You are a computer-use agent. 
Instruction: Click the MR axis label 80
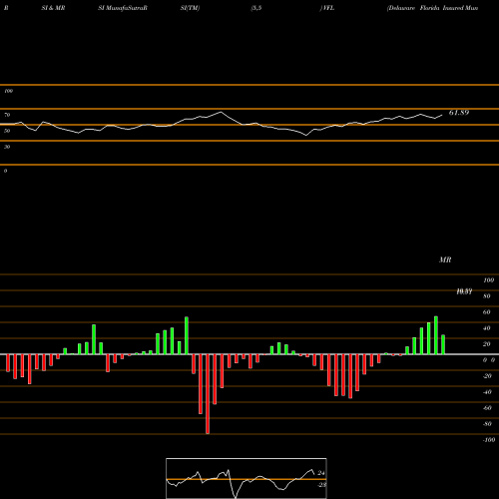point(487,296)
